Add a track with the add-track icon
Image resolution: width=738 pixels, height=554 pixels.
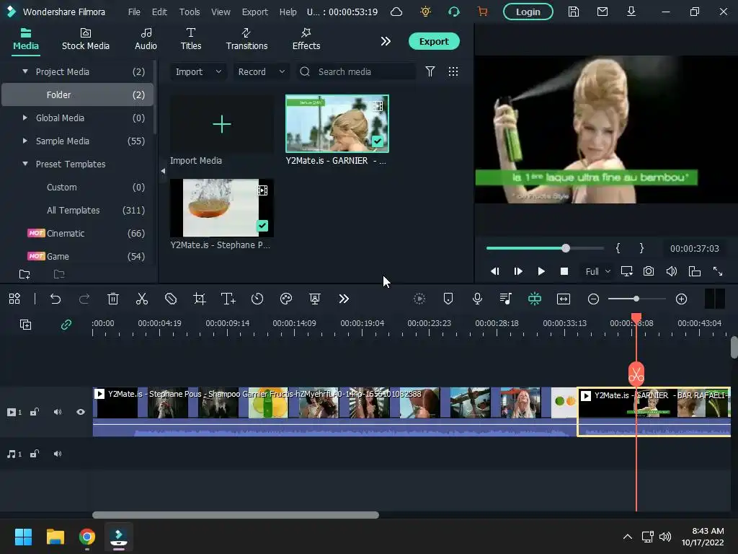tap(25, 325)
